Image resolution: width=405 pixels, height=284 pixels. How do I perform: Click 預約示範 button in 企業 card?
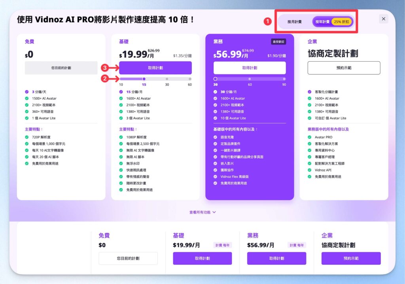344,68
